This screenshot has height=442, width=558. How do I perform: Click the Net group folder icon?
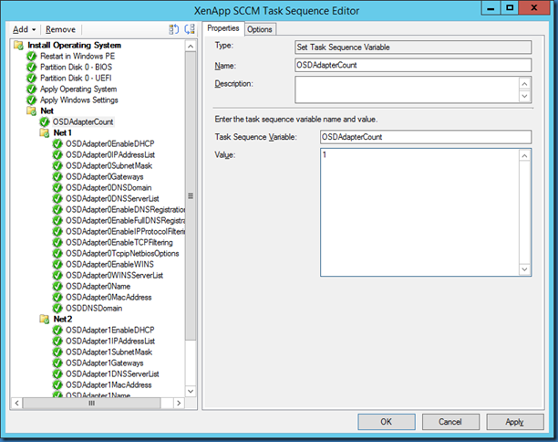click(32, 110)
